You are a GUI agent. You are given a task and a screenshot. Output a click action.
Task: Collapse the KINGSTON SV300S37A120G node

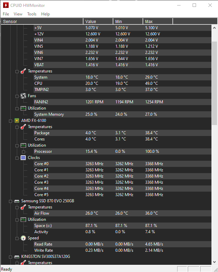(x=10, y=257)
